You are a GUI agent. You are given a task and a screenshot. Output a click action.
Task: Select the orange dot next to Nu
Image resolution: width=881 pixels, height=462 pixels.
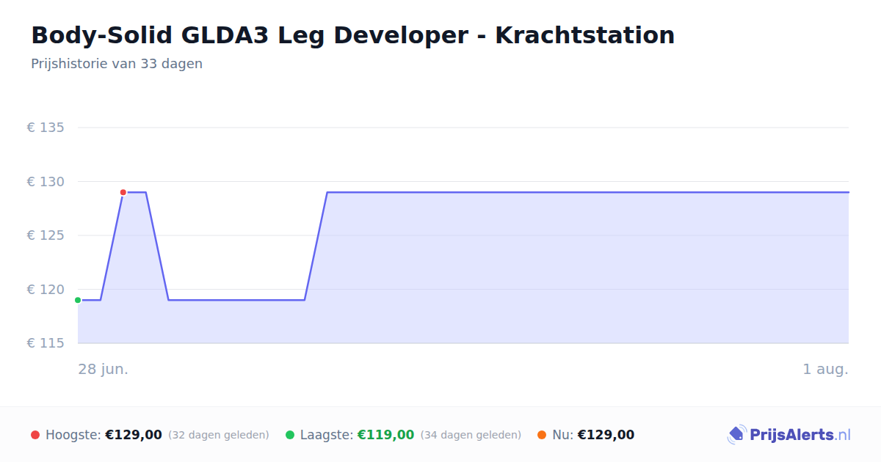542,435
